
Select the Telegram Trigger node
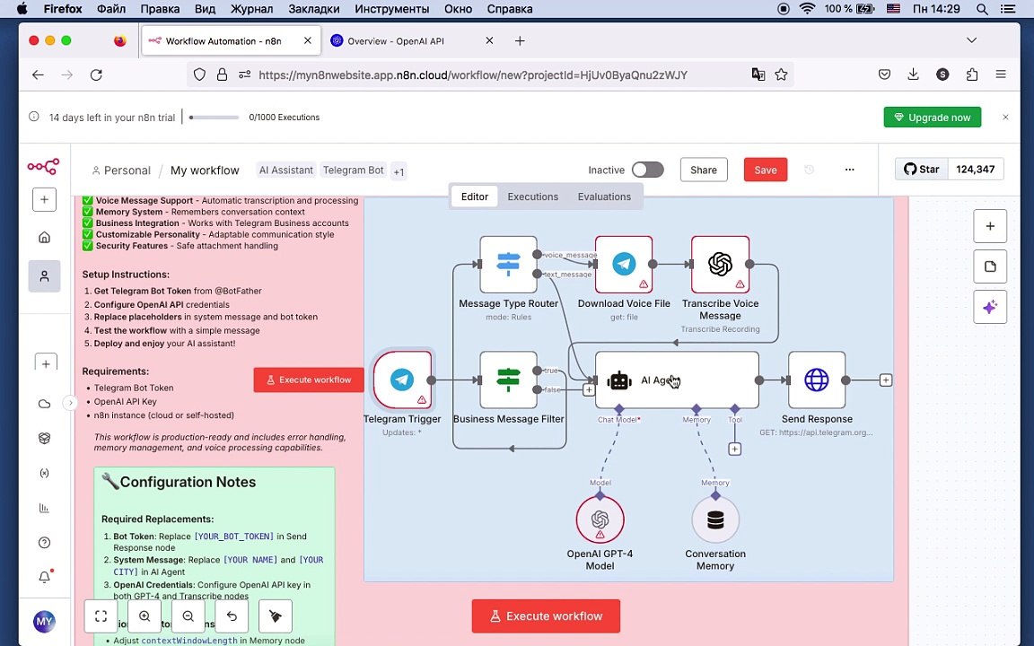pyautogui.click(x=402, y=380)
